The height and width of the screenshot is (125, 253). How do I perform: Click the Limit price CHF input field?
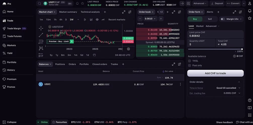point(215,34)
